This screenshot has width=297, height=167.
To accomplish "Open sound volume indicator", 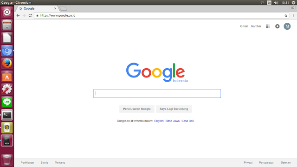I will 276,3.
